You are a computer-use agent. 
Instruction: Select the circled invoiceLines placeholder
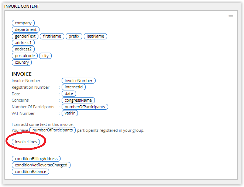point(25,142)
